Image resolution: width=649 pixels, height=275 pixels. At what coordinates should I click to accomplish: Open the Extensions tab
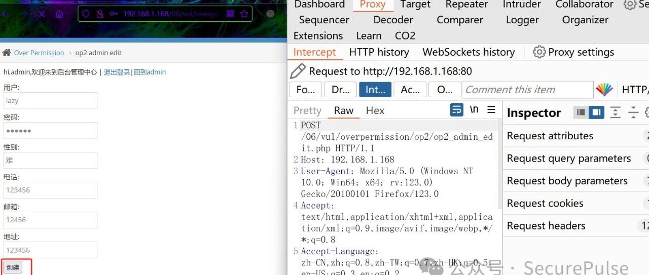tap(318, 36)
